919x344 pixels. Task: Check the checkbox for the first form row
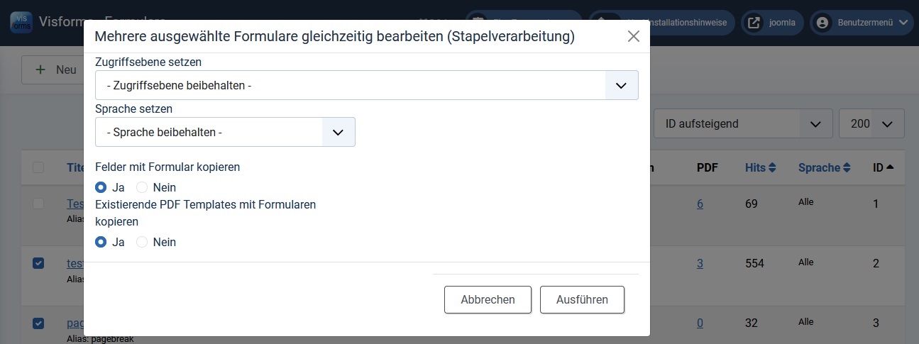(x=38, y=204)
